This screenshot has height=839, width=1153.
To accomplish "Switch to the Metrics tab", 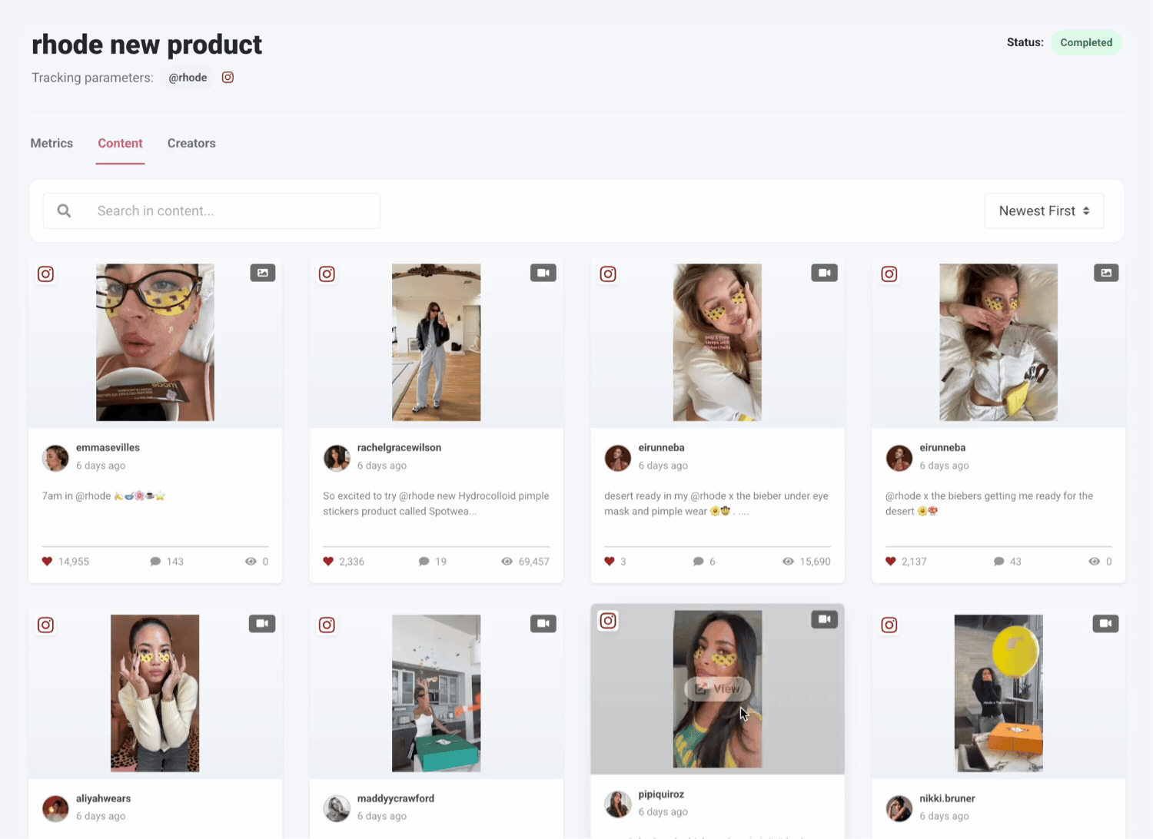I will point(52,143).
